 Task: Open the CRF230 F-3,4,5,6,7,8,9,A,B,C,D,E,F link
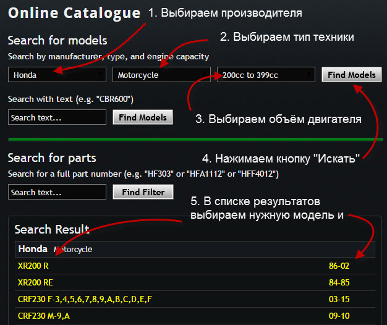click(x=85, y=299)
